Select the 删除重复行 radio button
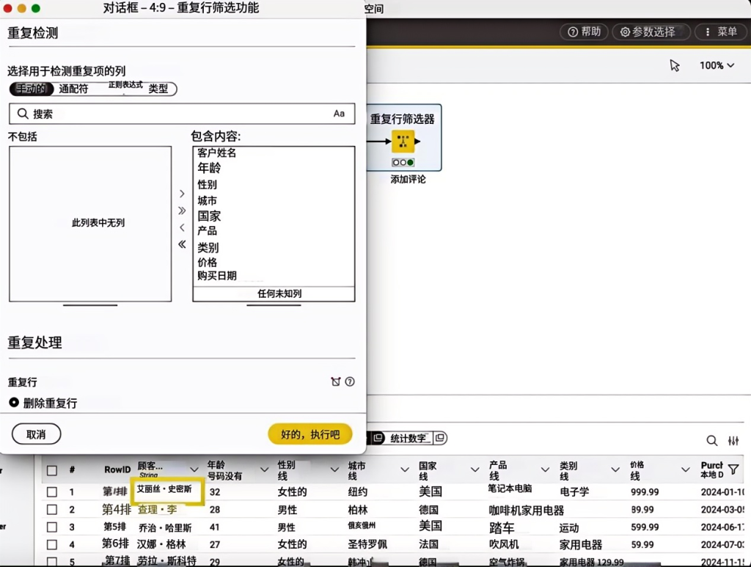This screenshot has height=567, width=751. pos(14,403)
